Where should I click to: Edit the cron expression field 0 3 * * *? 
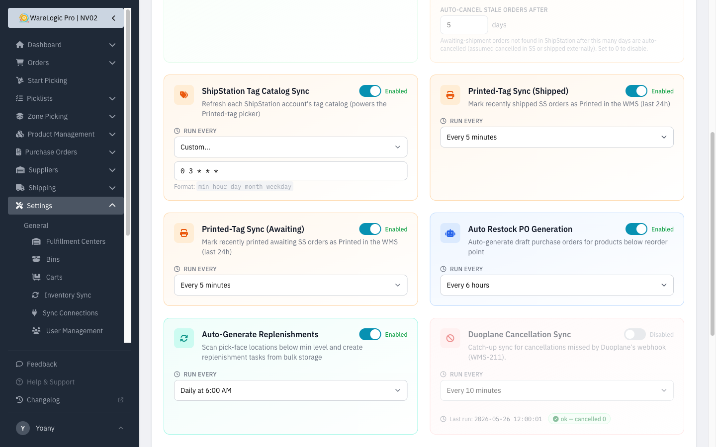[290, 171]
